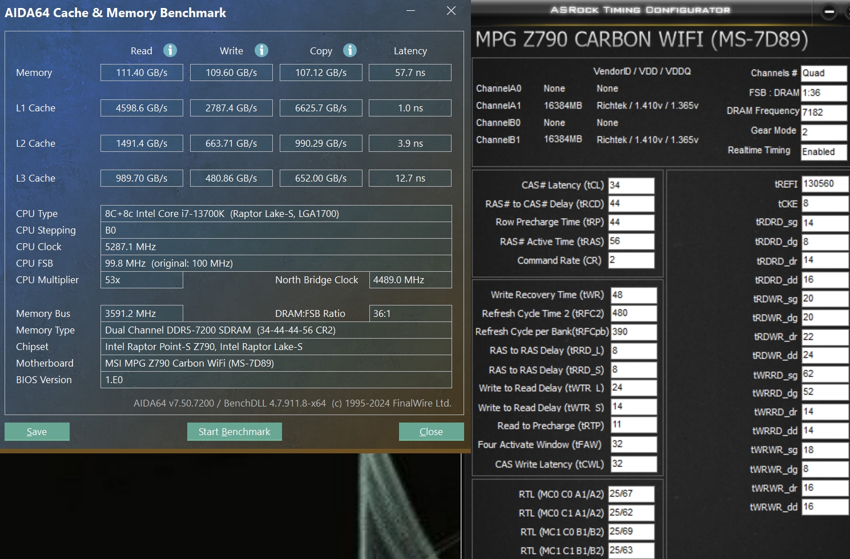Click the RTL (MC1 C0 B1/B2) field
Image resolution: width=850 pixels, height=559 pixels.
point(631,532)
